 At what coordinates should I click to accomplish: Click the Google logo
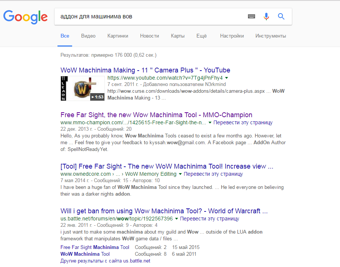[x=26, y=17]
